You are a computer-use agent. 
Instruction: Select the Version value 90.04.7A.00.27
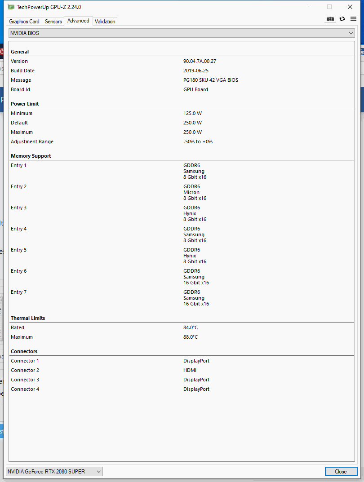click(200, 61)
